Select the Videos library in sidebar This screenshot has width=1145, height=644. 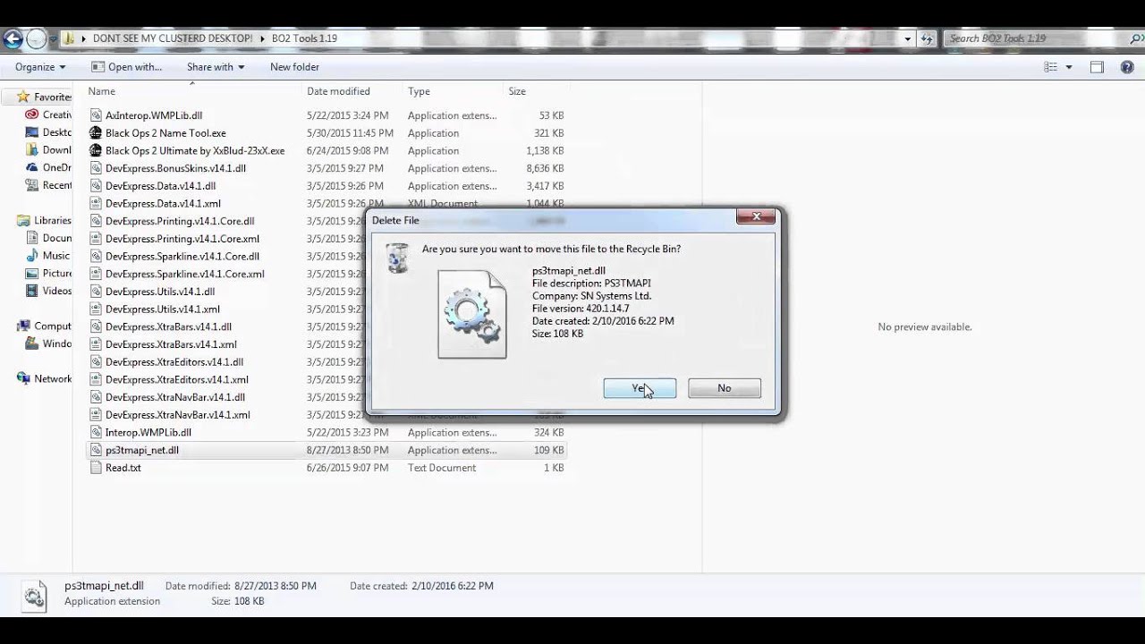50,291
